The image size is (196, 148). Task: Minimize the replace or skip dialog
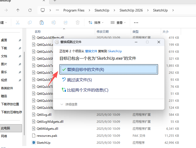tap(136, 42)
